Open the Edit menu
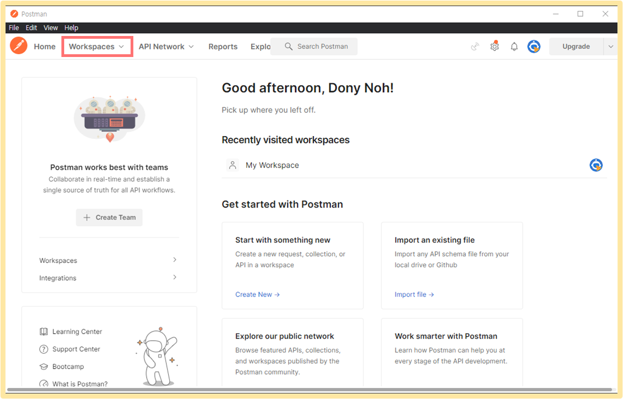The height and width of the screenshot is (399, 623). (32, 28)
